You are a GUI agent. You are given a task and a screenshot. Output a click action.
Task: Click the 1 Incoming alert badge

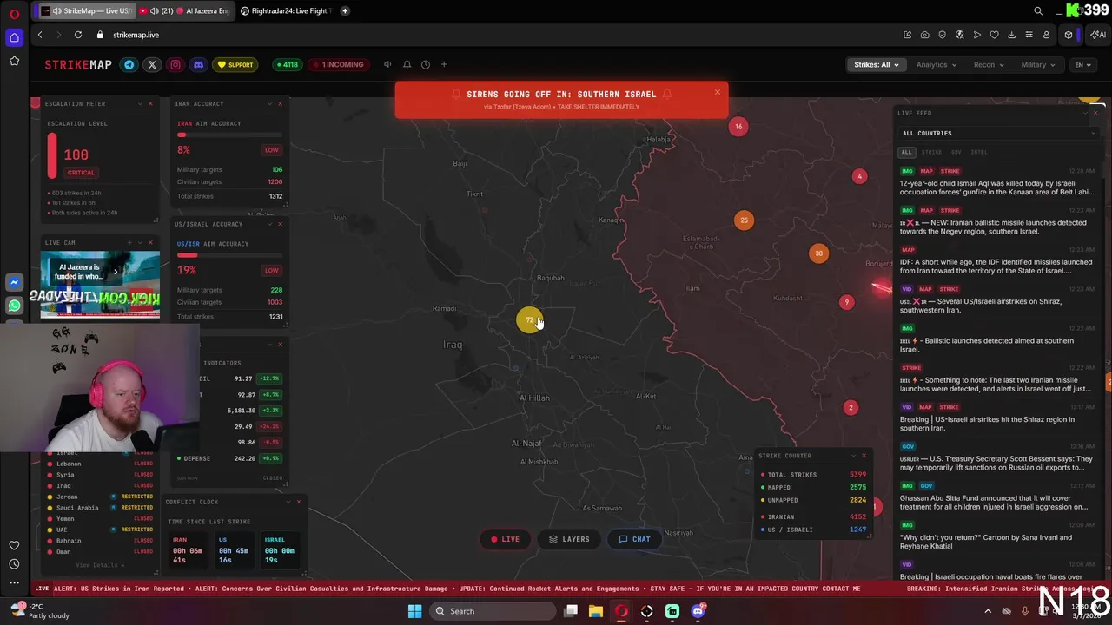pos(339,64)
